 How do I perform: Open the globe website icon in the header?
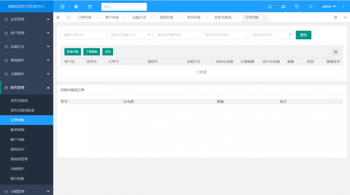click(76, 7)
